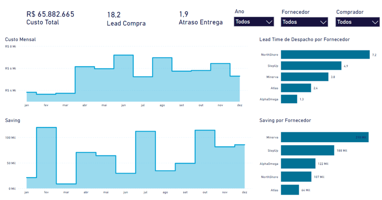Click the 4,9 data label for StepUp

click(x=346, y=66)
